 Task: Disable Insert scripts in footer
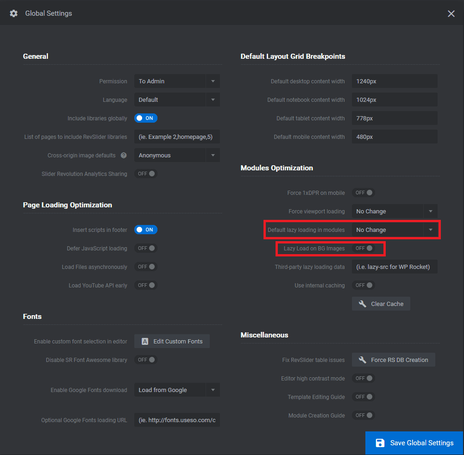coord(146,230)
